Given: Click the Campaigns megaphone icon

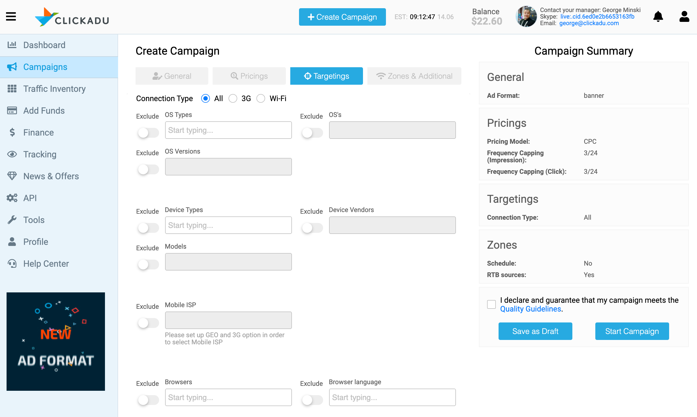Looking at the screenshot, I should (12, 67).
